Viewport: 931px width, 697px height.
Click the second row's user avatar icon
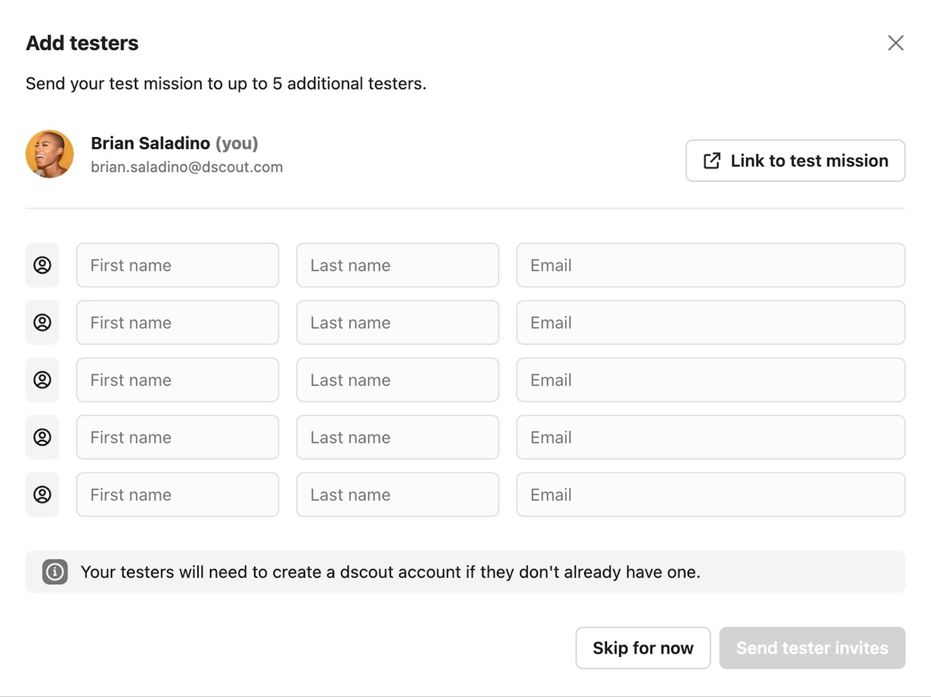click(x=42, y=323)
